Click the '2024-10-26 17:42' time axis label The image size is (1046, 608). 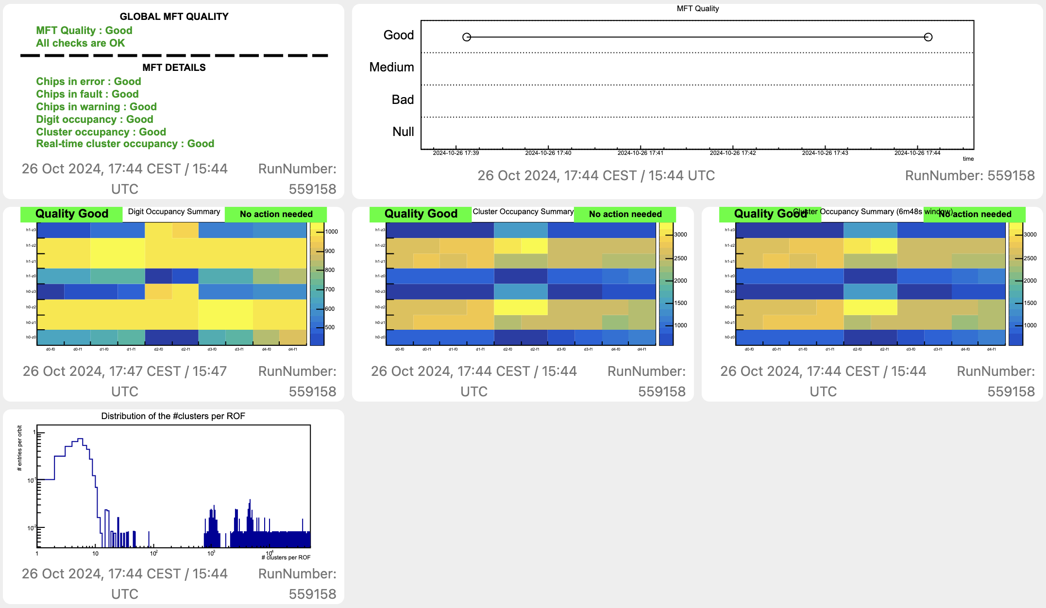(x=733, y=153)
